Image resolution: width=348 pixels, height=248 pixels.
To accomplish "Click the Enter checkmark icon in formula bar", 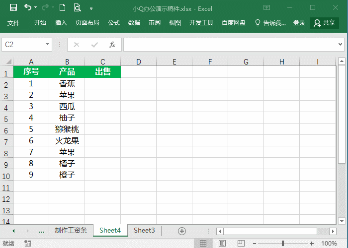I will click(x=94, y=45).
